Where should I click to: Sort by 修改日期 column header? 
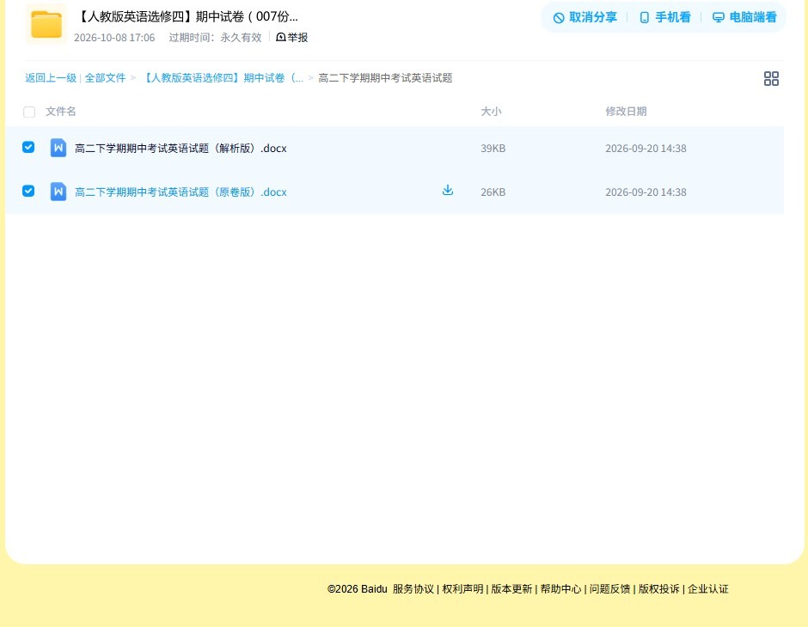626,111
